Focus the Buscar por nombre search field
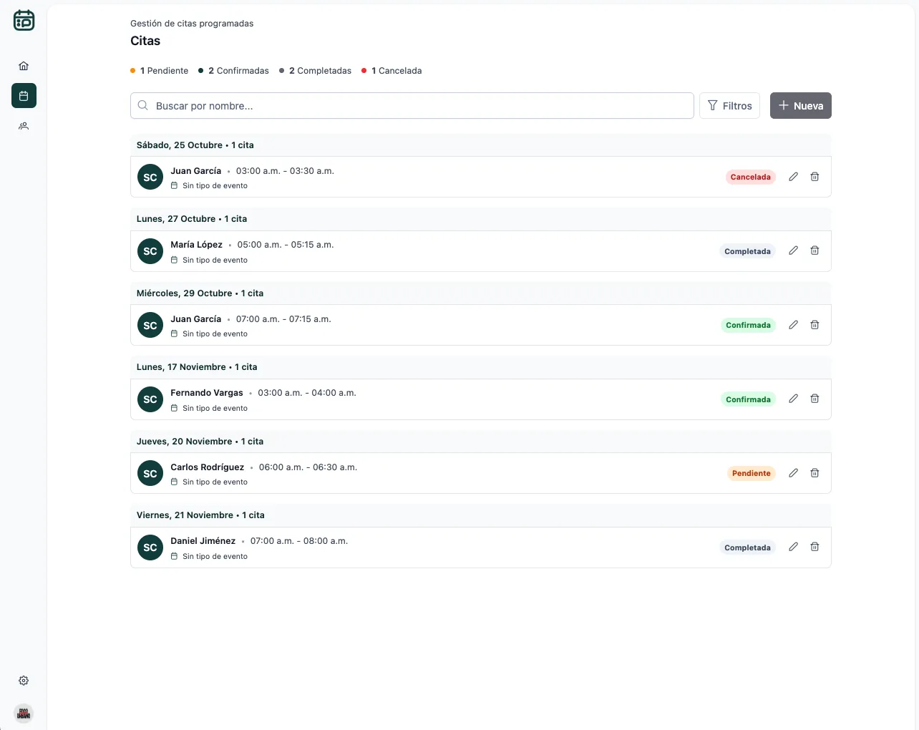Viewport: 919px width, 730px height. coord(412,106)
